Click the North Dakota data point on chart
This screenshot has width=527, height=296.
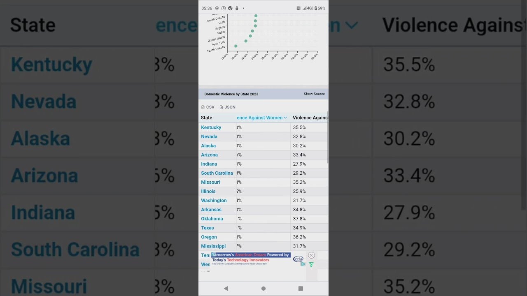(x=236, y=46)
